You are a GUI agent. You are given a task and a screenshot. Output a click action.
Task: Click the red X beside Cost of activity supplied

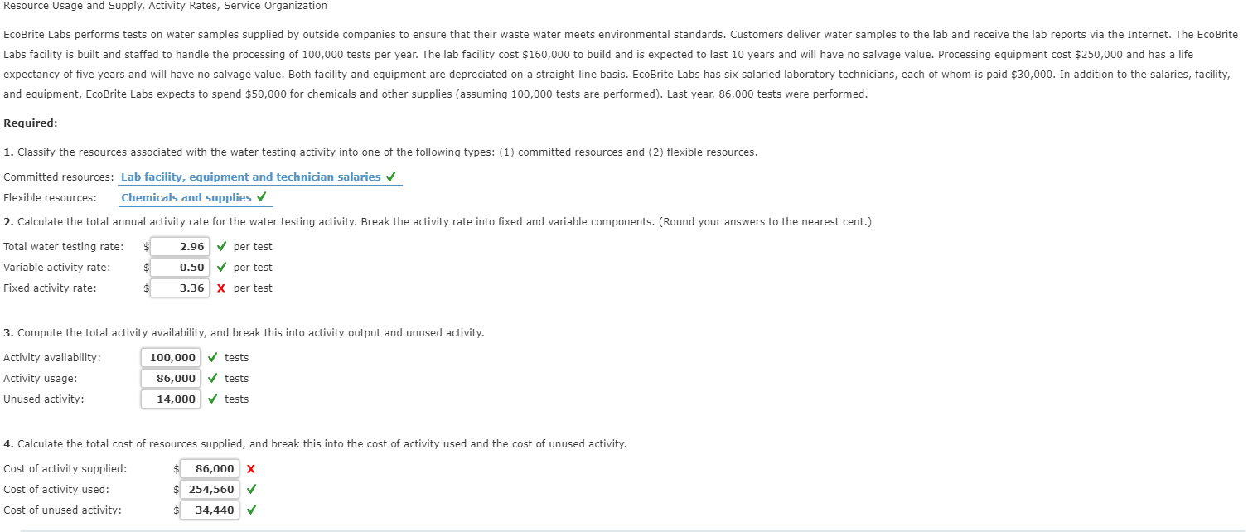coord(250,468)
